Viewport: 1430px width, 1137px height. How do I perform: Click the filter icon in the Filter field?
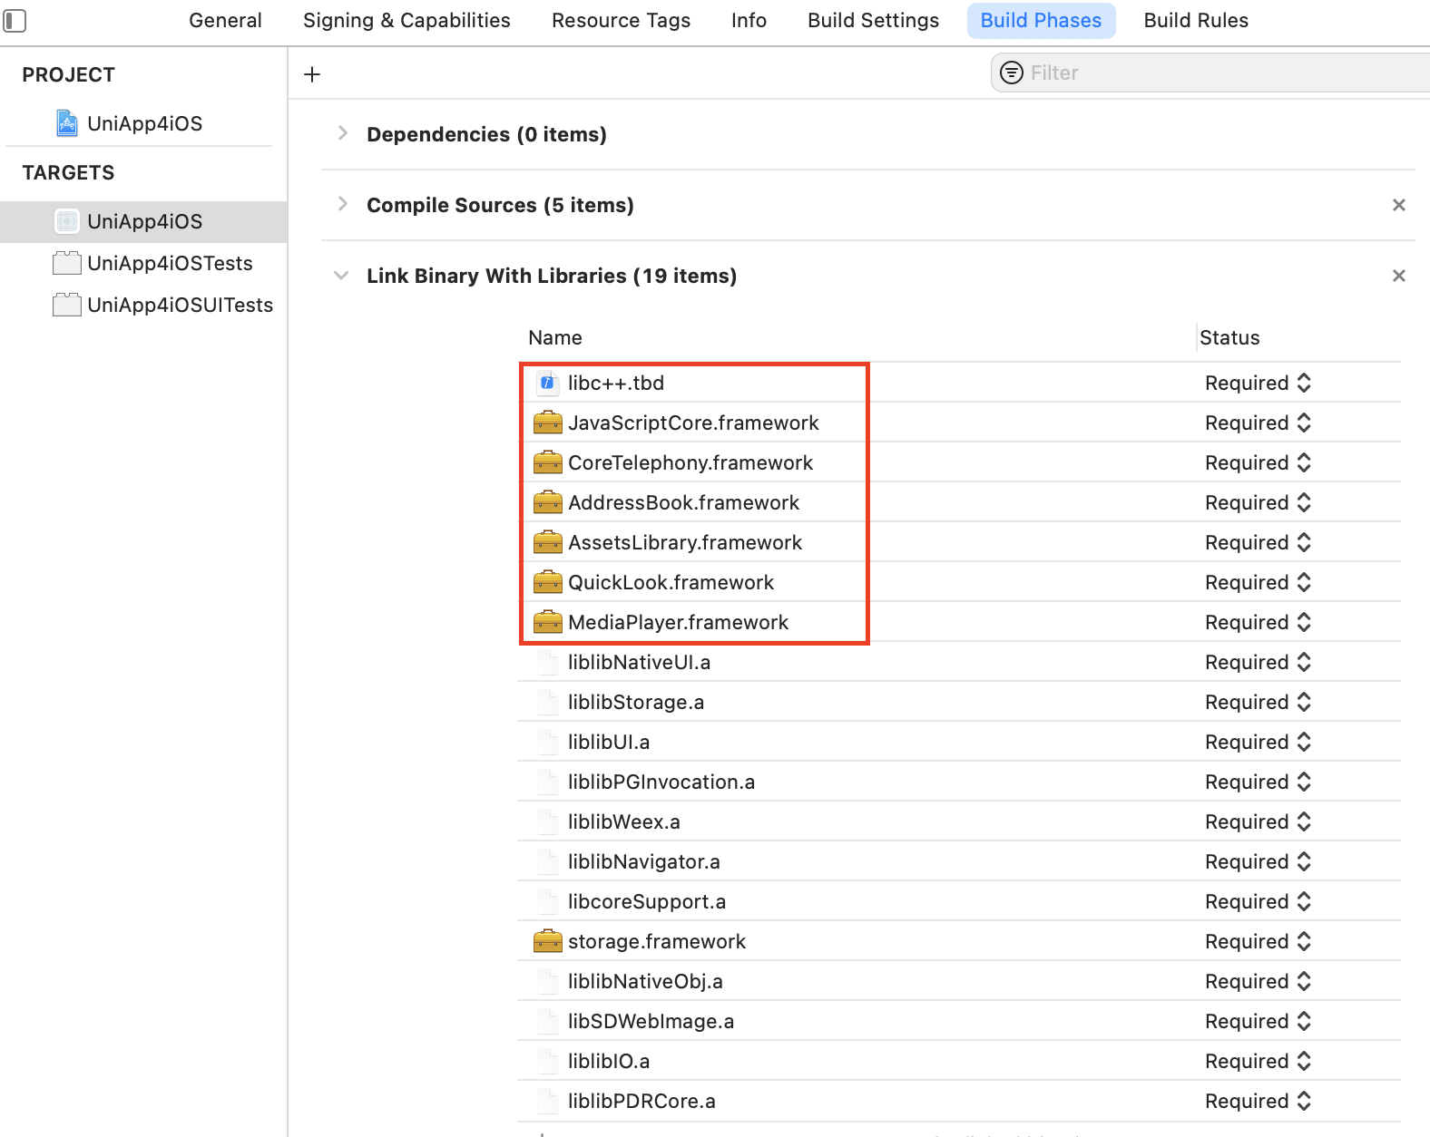(x=1012, y=73)
